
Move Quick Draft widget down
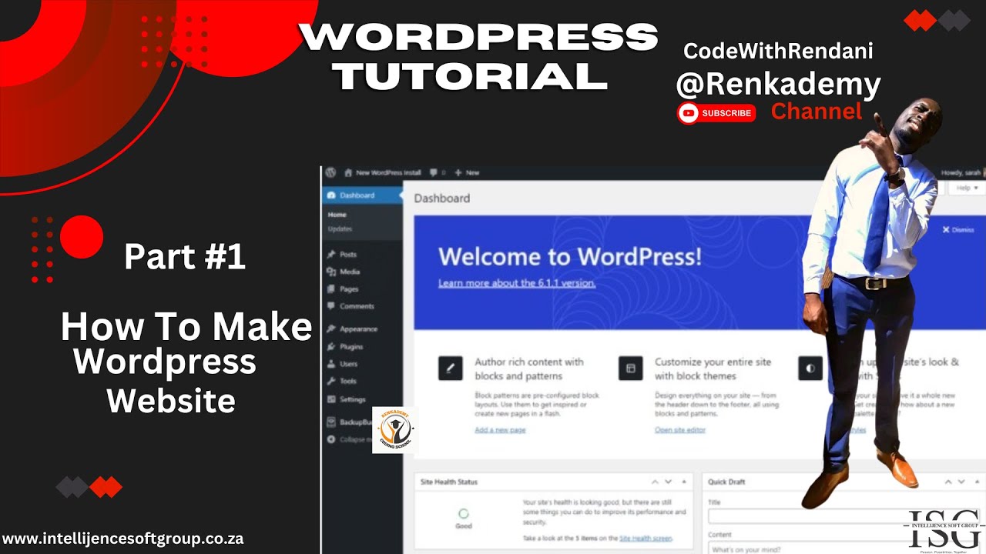click(x=962, y=482)
